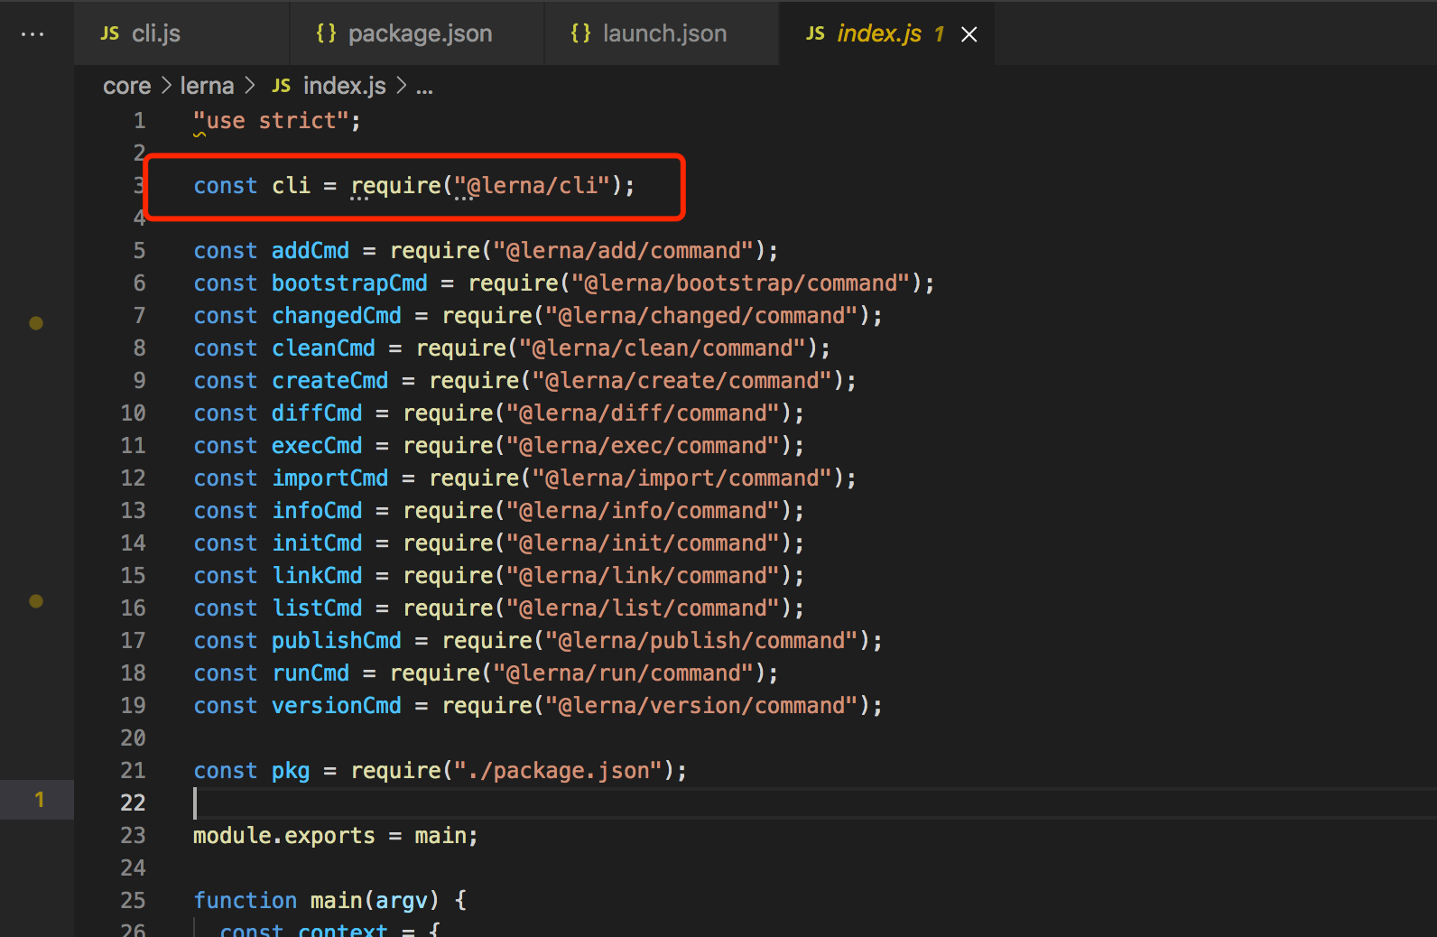Click the JS icon in the breadcrumb
The image size is (1437, 937).
(x=282, y=86)
